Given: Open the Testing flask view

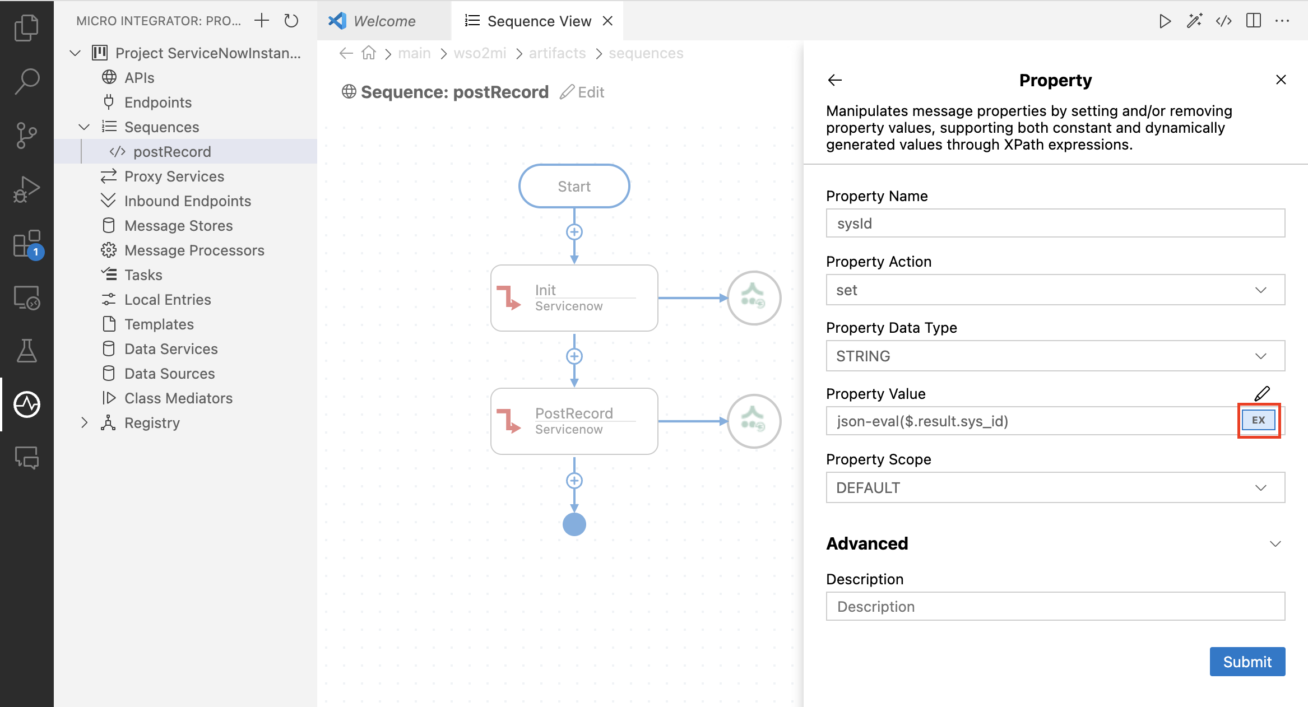Looking at the screenshot, I should point(26,351).
